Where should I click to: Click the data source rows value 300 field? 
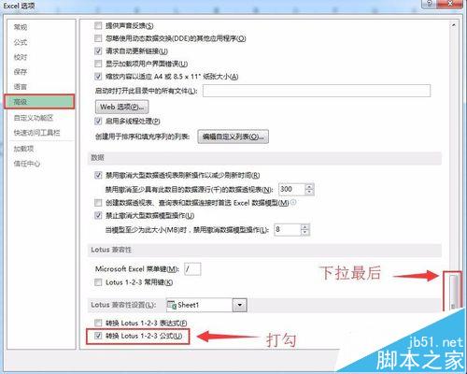coord(292,189)
